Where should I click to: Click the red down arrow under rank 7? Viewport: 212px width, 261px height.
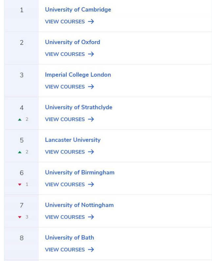point(20,217)
